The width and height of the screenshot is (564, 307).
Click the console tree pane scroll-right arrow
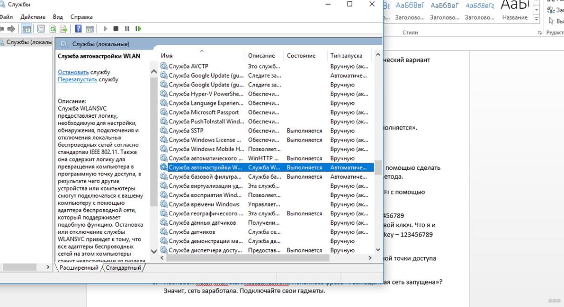tap(48, 267)
